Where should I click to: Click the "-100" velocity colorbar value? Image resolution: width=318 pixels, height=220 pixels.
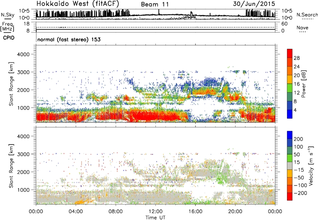coord(301,185)
